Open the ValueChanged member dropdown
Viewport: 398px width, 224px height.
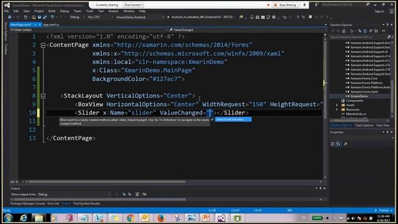[x=248, y=30]
